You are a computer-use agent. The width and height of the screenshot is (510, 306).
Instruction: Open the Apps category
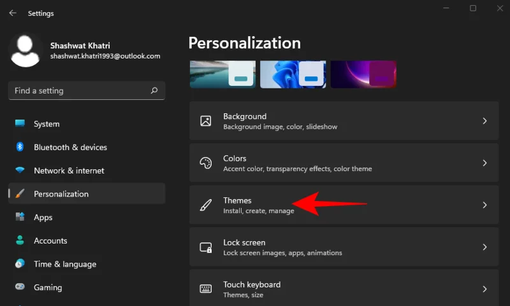(87, 217)
